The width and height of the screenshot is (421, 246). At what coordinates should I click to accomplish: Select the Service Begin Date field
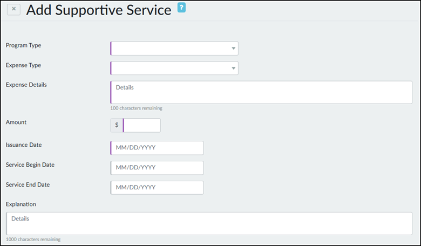(157, 168)
